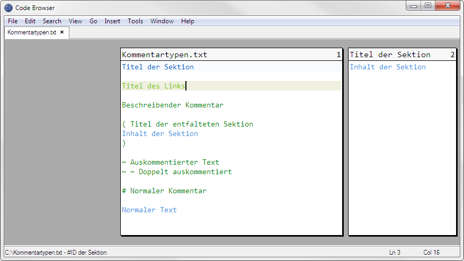464x261 pixels.
Task: Open the Go menu
Action: tap(93, 21)
